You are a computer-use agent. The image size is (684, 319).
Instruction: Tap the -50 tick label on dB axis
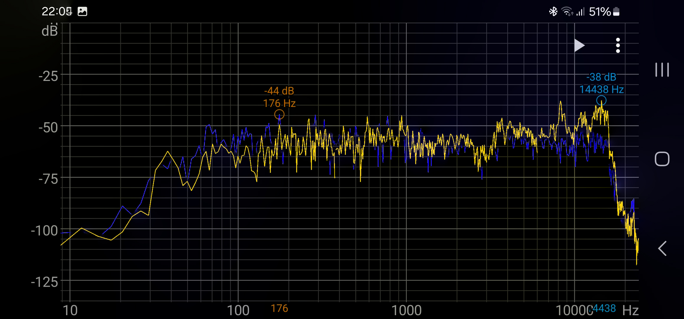tap(48, 127)
